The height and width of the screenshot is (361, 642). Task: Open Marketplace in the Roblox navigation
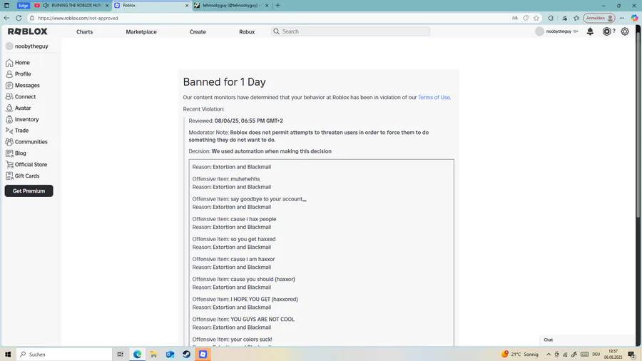pos(141,31)
